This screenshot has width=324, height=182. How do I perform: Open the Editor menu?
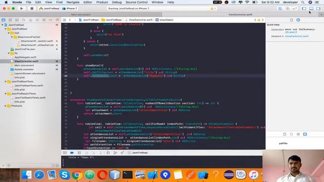(x=88, y=2)
